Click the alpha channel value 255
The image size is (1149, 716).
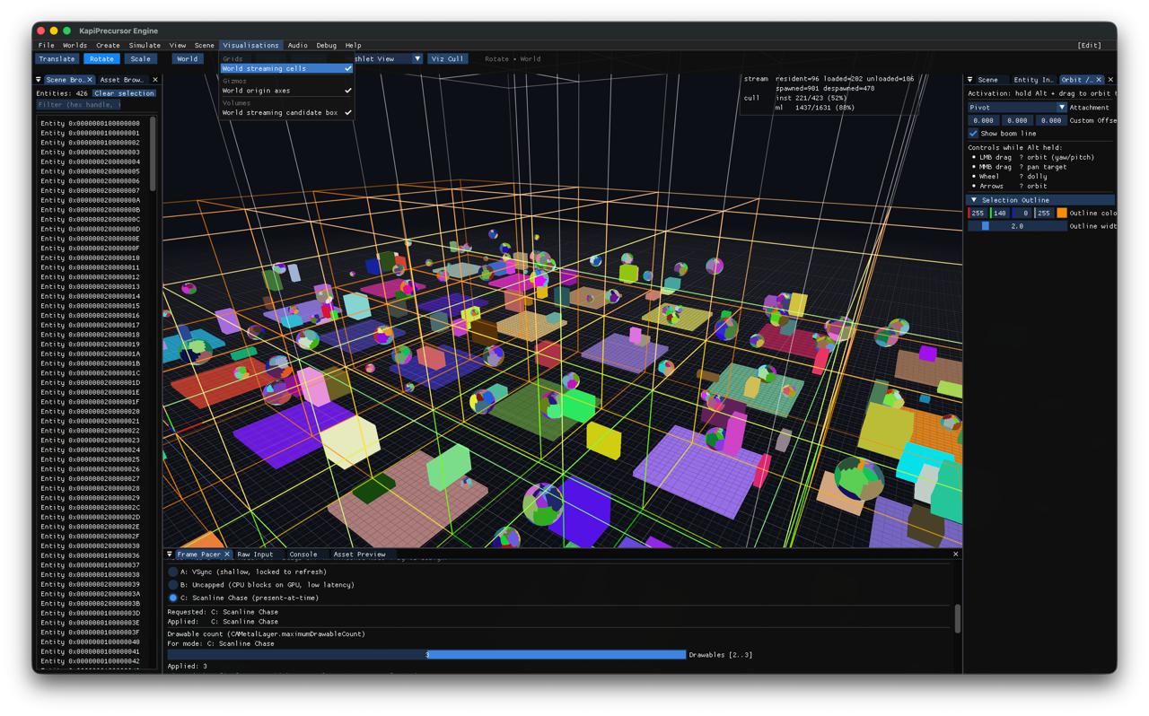click(1043, 214)
